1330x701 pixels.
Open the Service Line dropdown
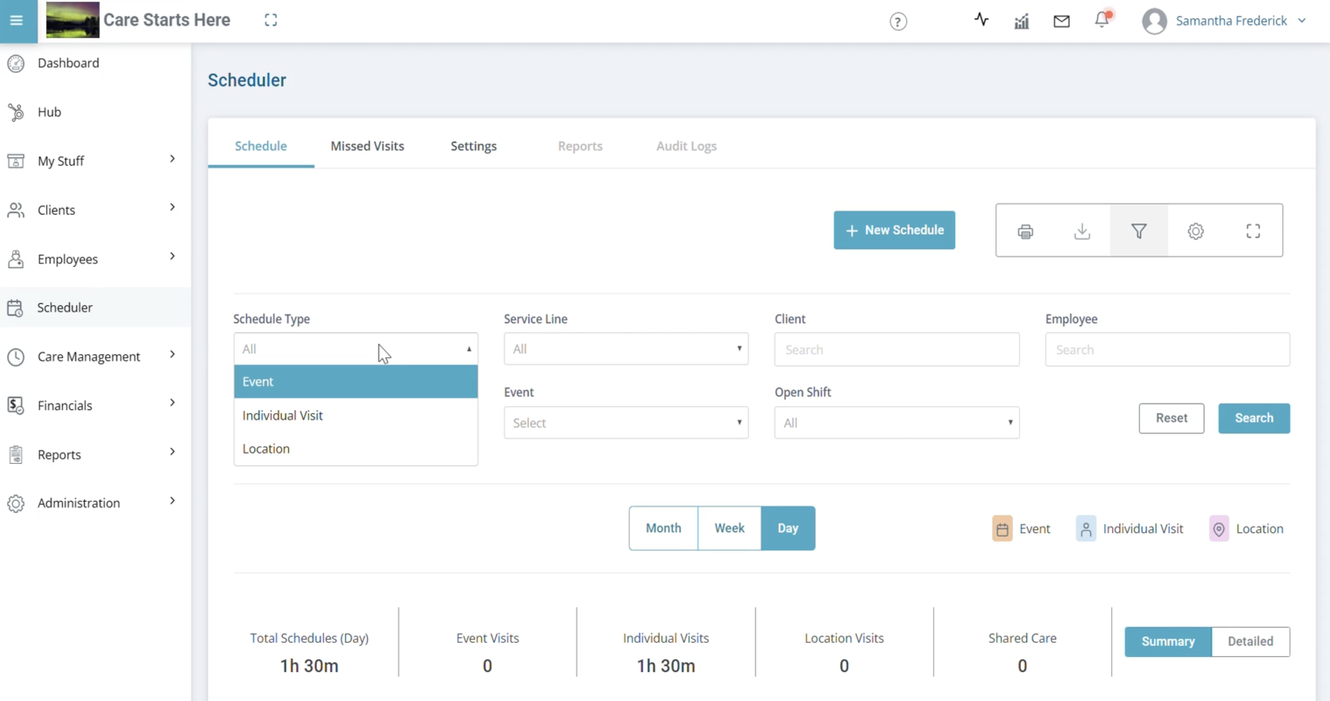coord(626,349)
